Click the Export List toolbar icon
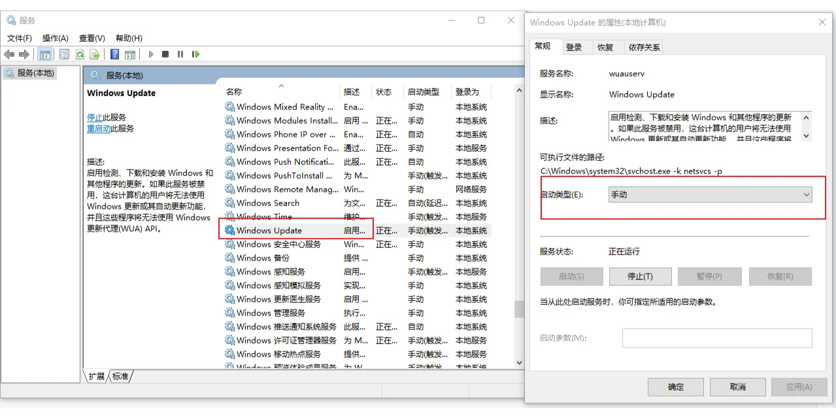Image resolution: width=836 pixels, height=418 pixels. 95,54
